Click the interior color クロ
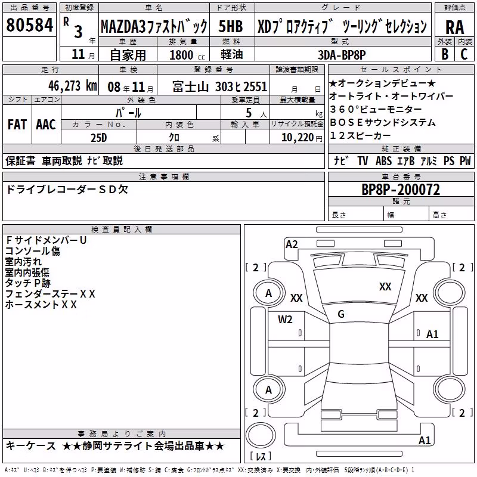477x477 pixels. [x=174, y=138]
